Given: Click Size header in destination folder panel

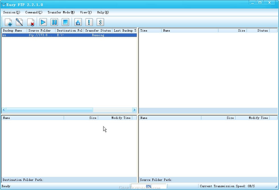Looking at the screenshot, I should tap(81, 118).
